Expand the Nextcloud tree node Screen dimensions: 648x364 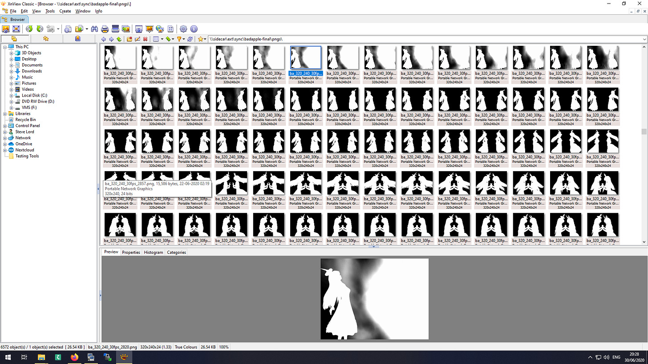pyautogui.click(x=5, y=150)
